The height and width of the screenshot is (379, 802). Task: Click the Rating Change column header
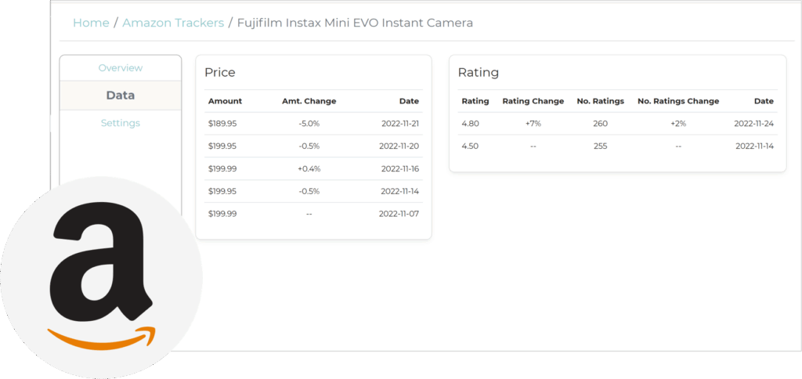533,101
